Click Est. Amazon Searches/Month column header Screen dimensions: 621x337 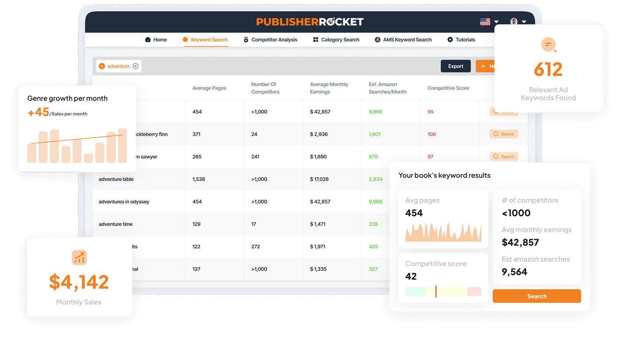coord(388,88)
